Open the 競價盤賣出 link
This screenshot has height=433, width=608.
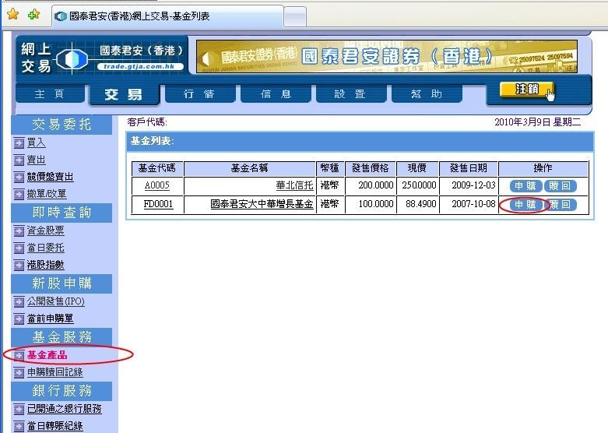point(50,177)
